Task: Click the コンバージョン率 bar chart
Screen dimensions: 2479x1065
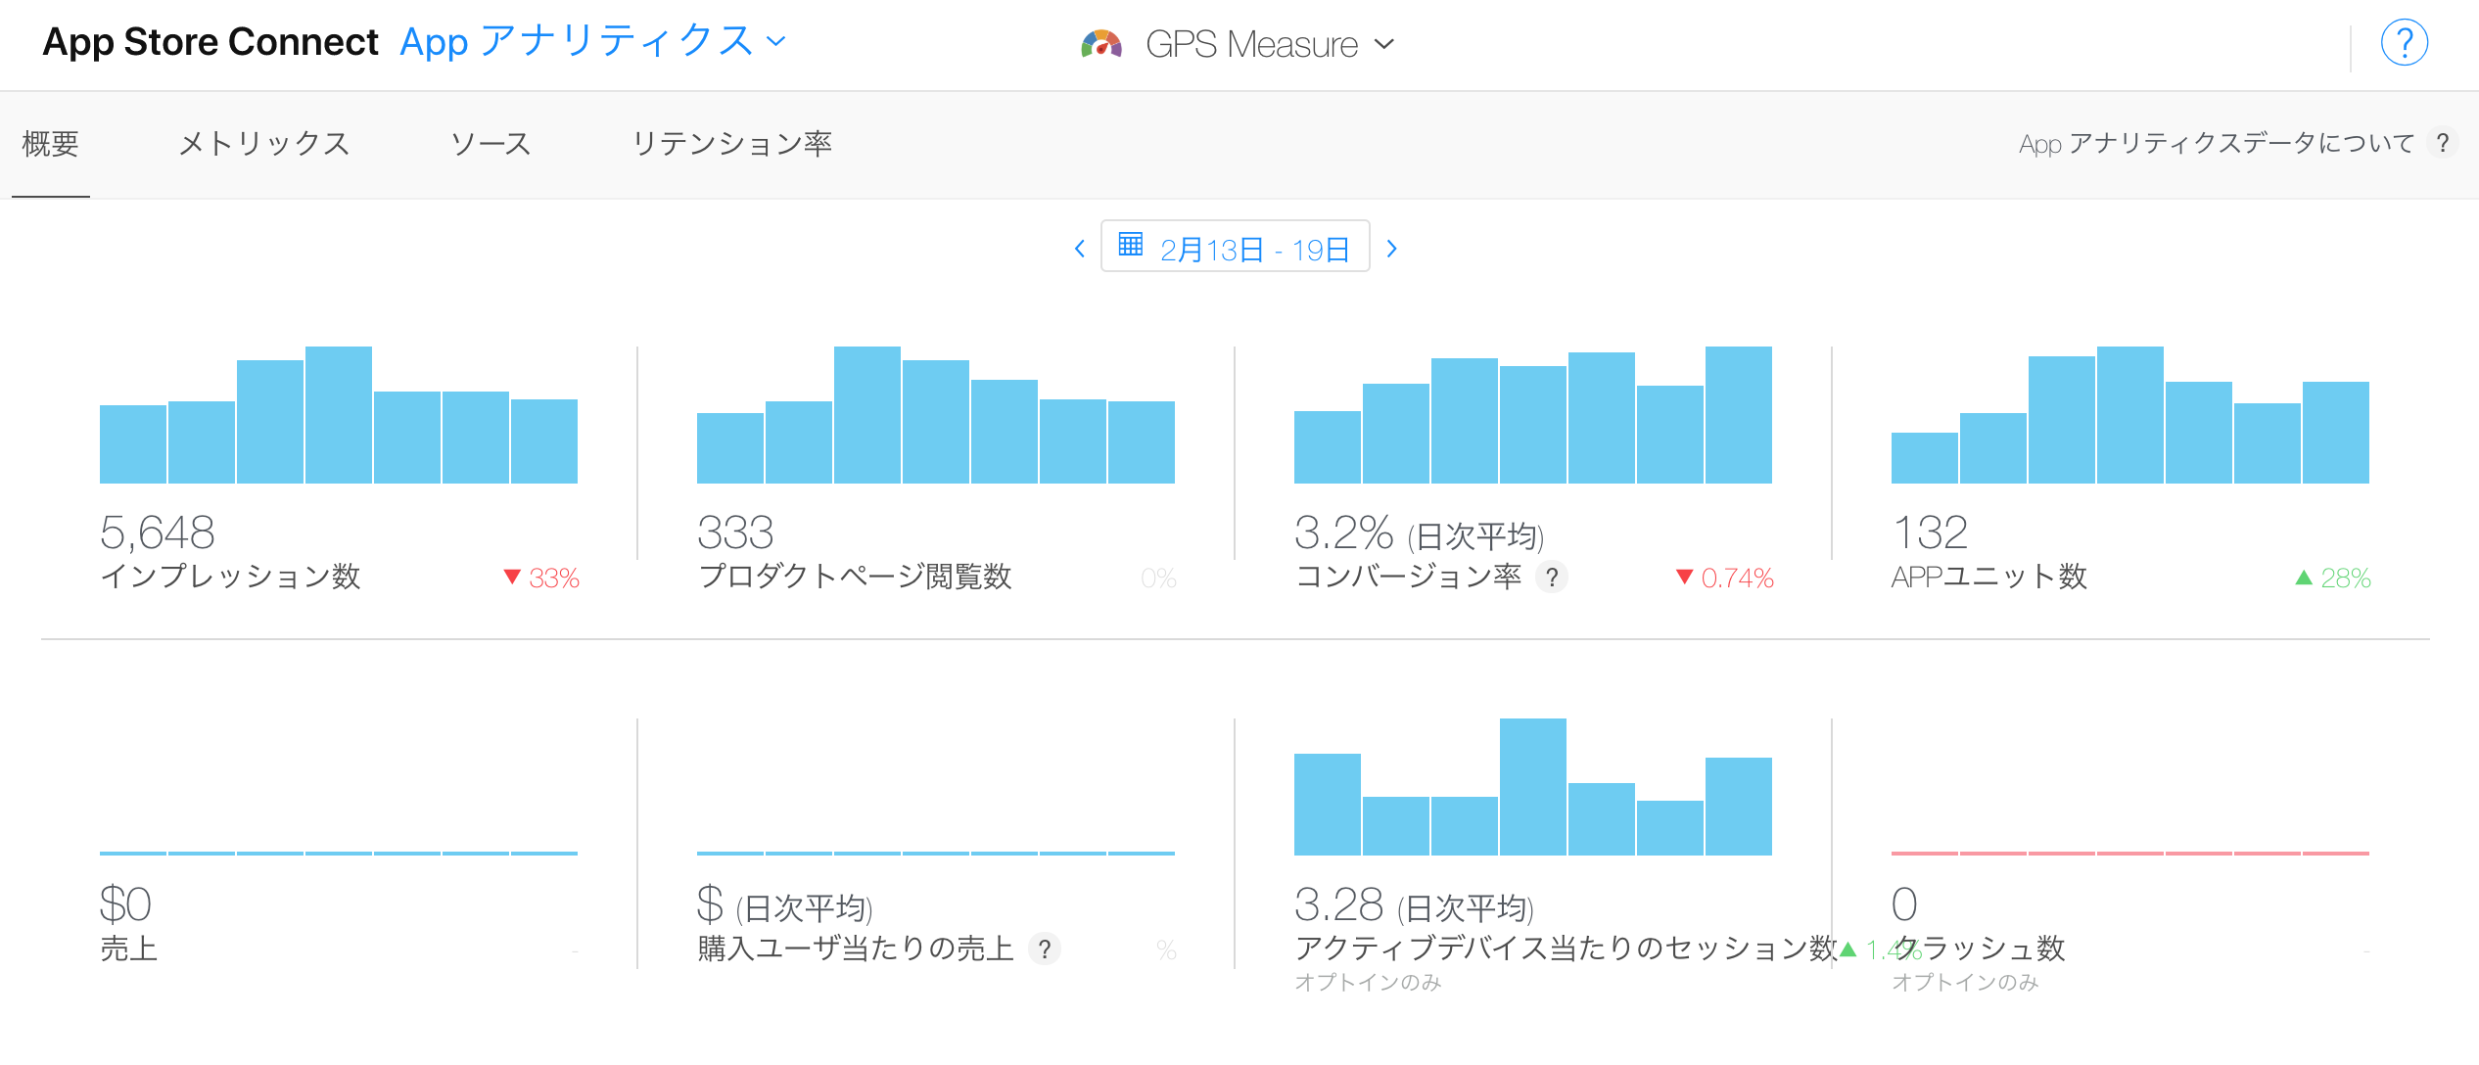Action: (1533, 415)
